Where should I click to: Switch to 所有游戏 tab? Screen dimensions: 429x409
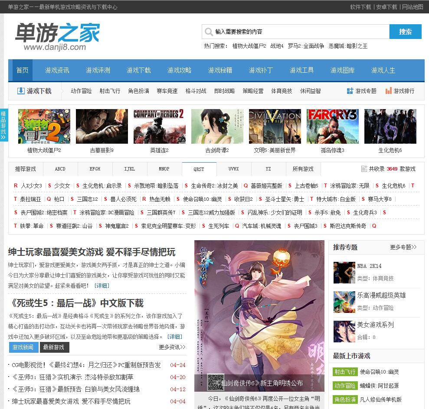click(x=303, y=169)
